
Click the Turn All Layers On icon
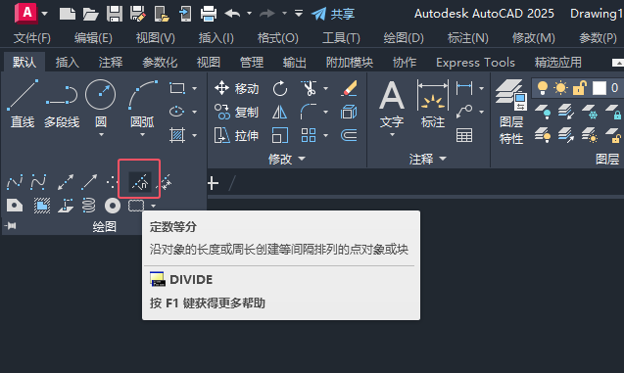tap(543, 136)
